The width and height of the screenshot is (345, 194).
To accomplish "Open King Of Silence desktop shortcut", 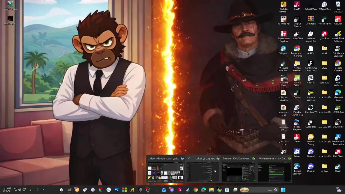I will pos(297,22).
